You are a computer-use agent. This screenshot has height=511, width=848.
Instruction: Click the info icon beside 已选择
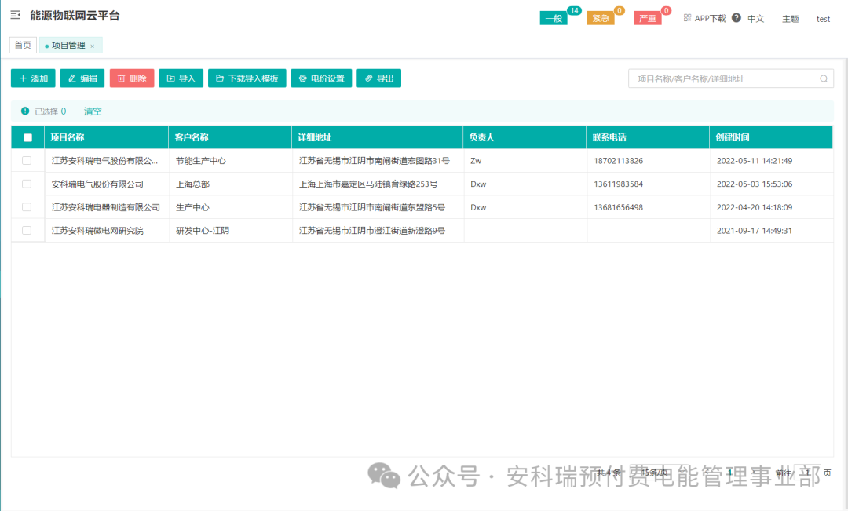[25, 111]
